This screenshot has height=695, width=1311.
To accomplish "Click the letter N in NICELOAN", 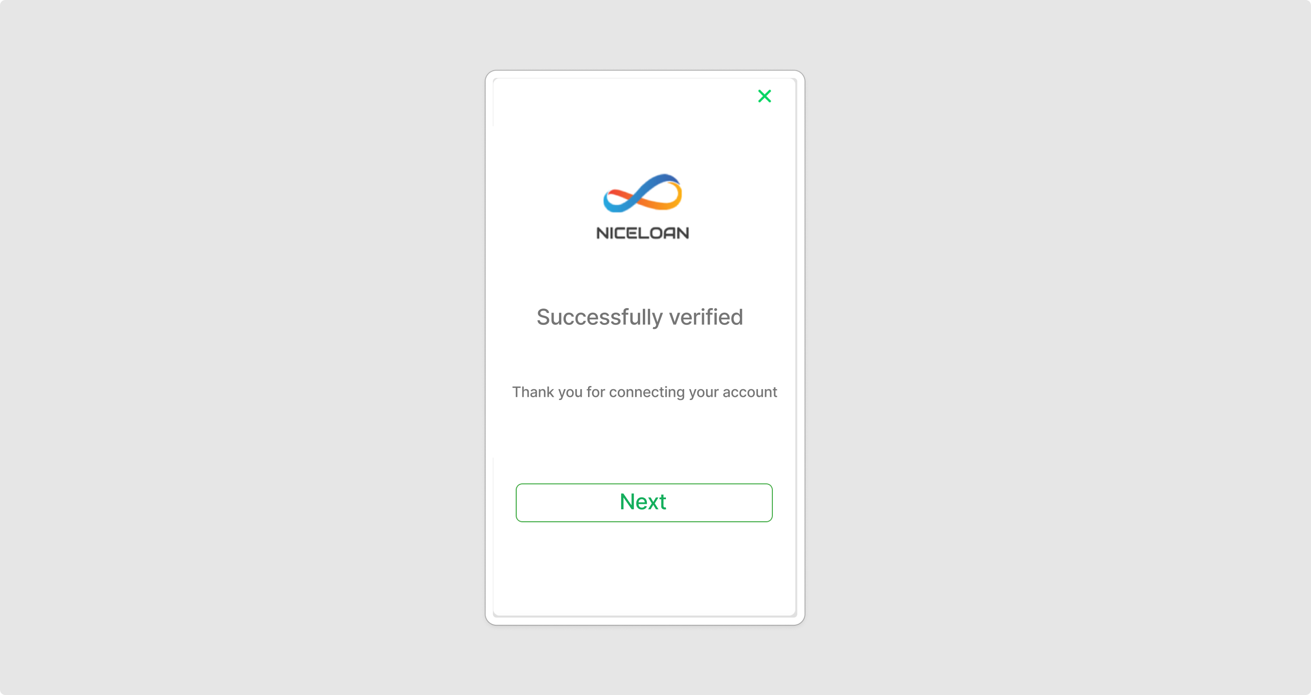I will click(602, 233).
